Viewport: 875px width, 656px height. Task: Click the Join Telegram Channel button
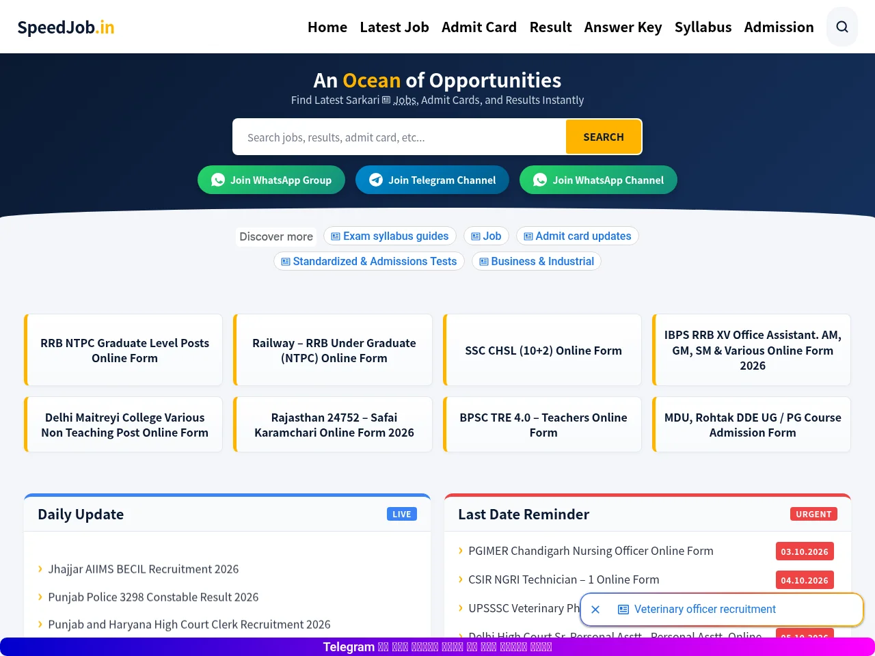coord(432,180)
